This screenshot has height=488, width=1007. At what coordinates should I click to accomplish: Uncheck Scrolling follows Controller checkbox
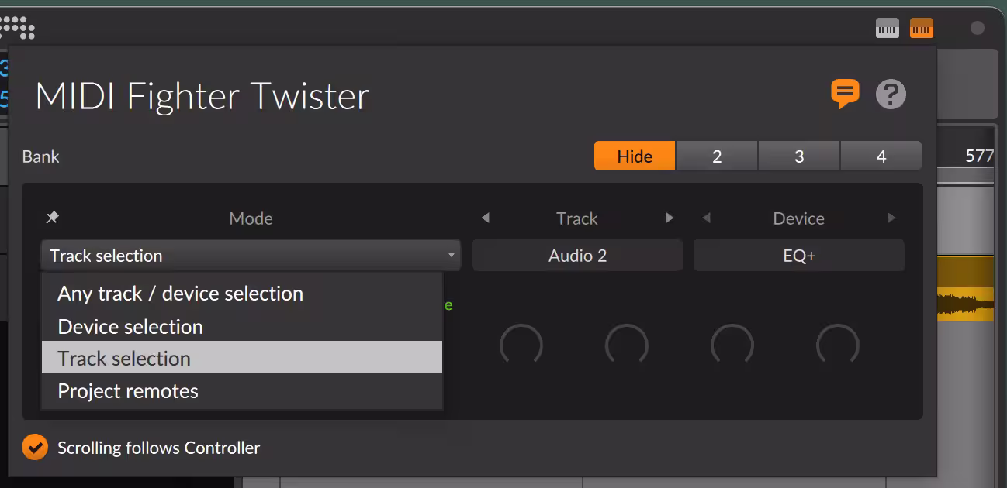click(35, 447)
